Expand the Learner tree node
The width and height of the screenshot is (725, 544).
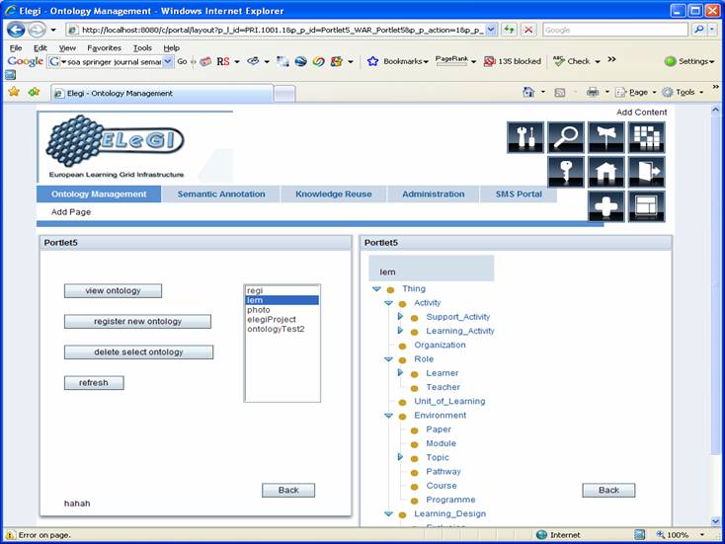tap(400, 372)
